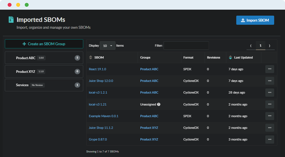This screenshot has width=285, height=157.
Task: Open actions menu for Example Maven 0.0.1 row
Action: 270,116
